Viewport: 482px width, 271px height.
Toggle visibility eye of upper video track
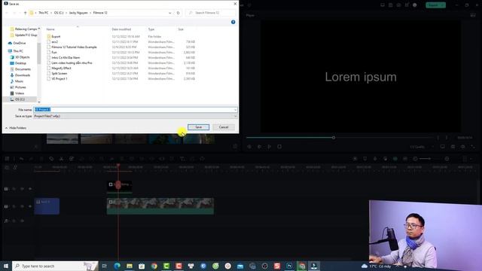(30, 189)
